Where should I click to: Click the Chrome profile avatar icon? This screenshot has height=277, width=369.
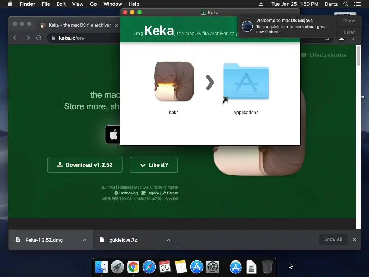tap(342, 39)
